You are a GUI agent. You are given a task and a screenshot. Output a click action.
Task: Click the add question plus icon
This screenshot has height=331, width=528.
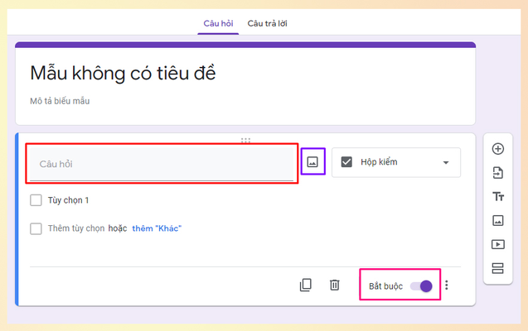497,149
